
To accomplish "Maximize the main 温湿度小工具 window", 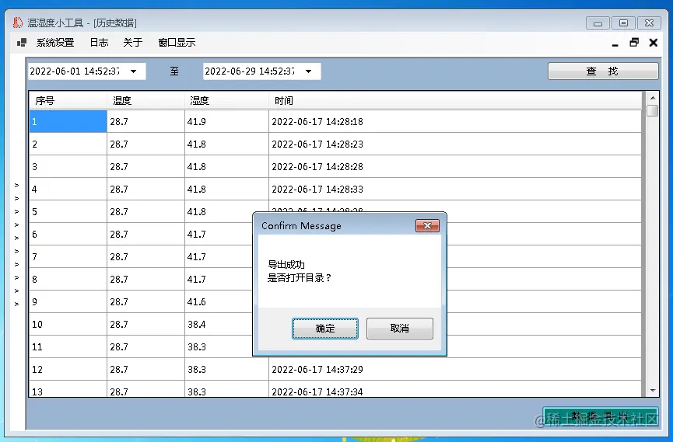I will point(624,23).
